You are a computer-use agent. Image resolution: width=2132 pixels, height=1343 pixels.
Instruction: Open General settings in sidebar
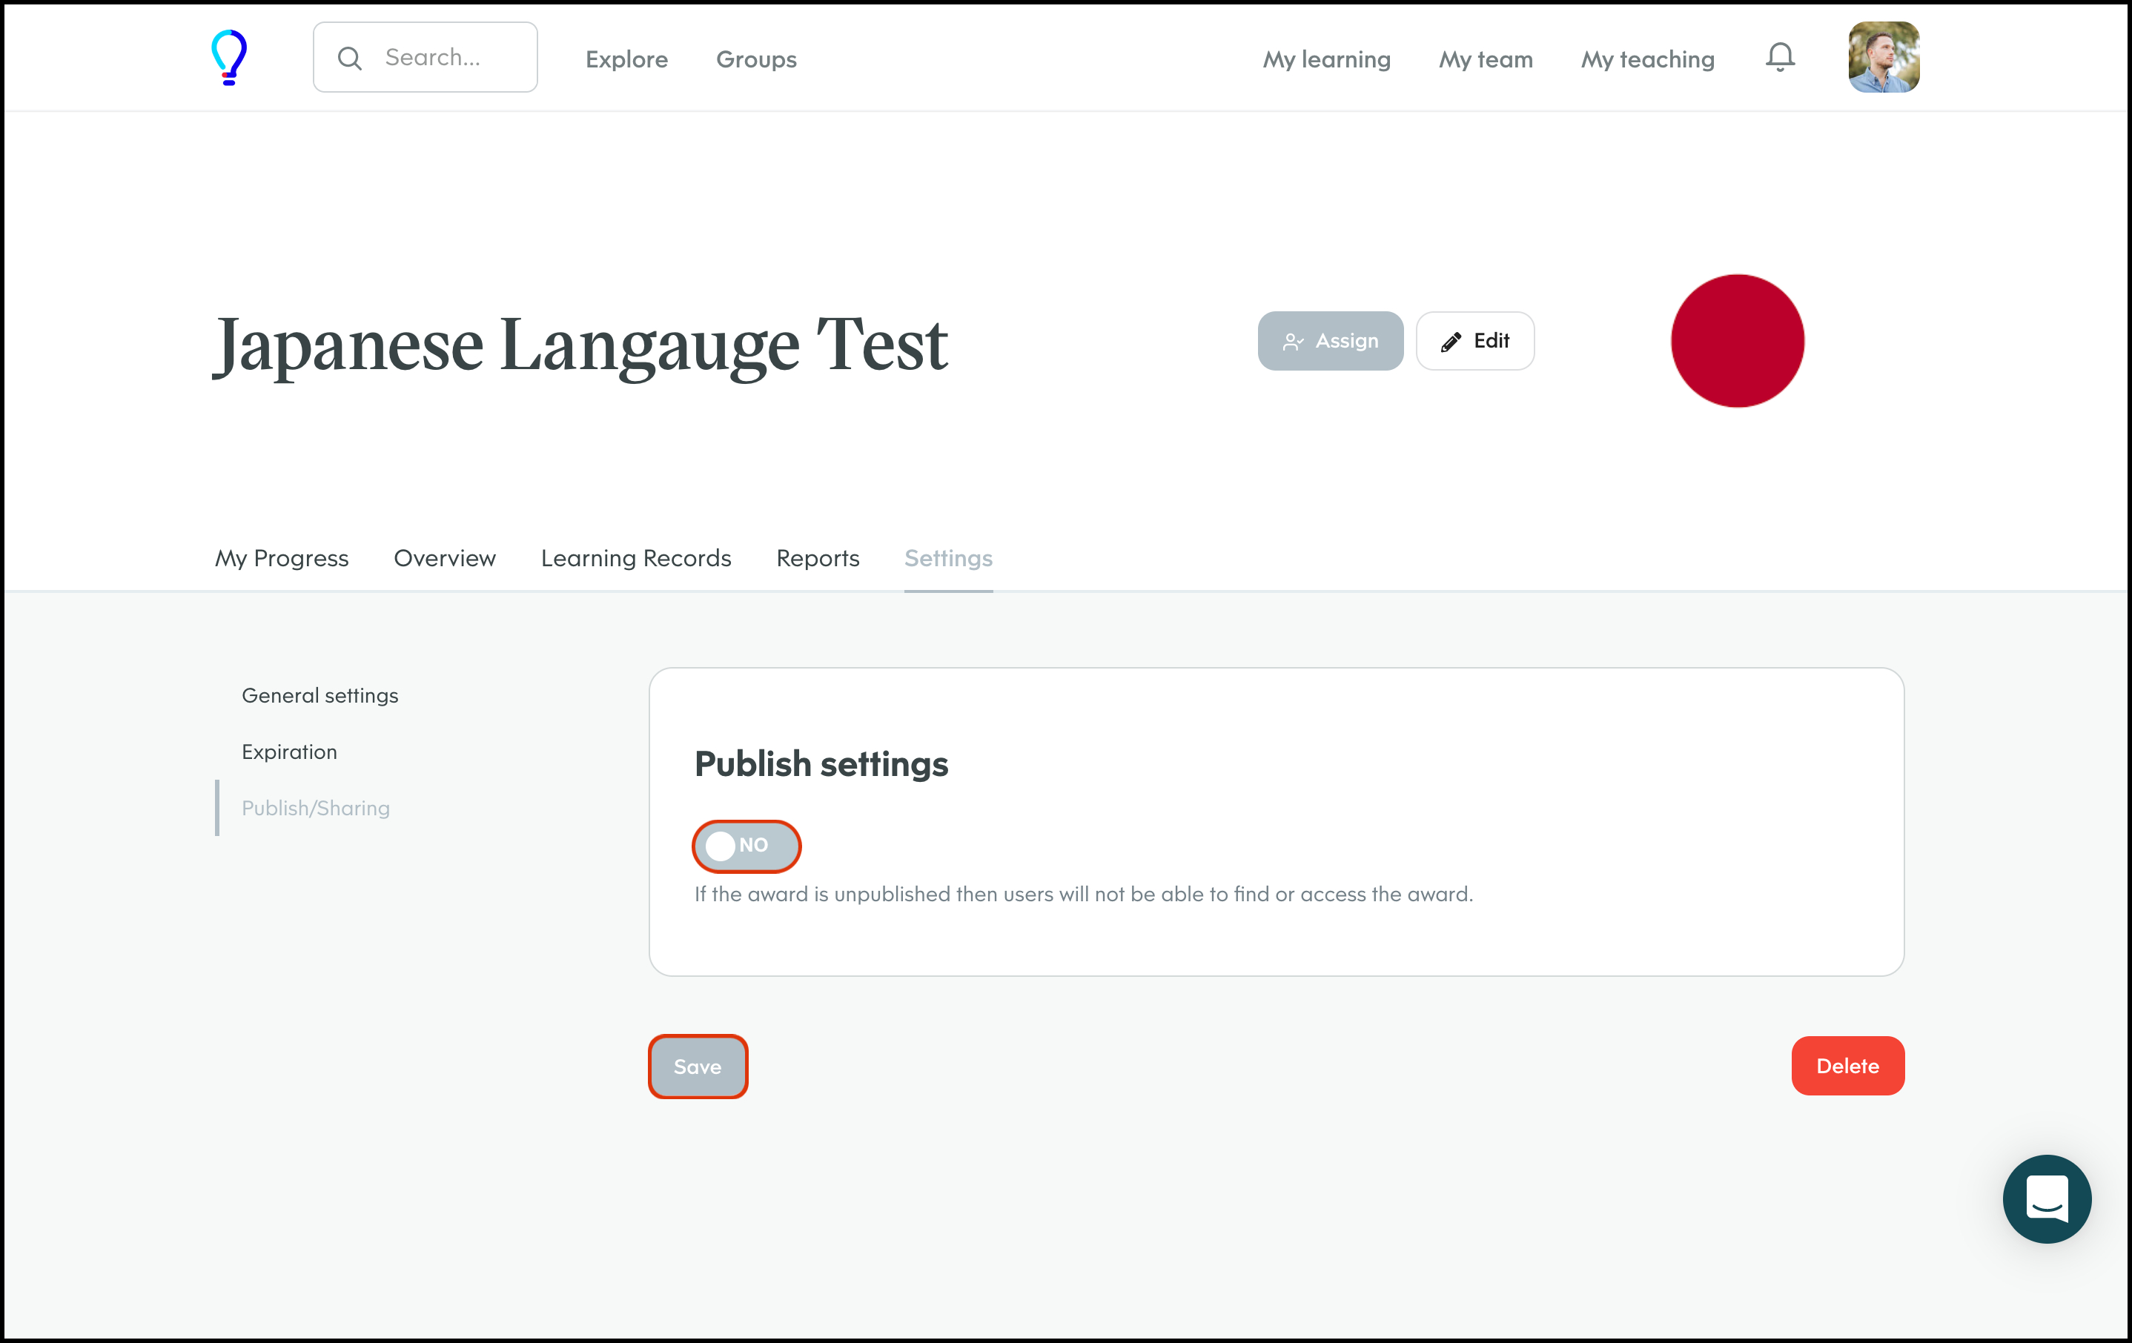pyautogui.click(x=320, y=696)
